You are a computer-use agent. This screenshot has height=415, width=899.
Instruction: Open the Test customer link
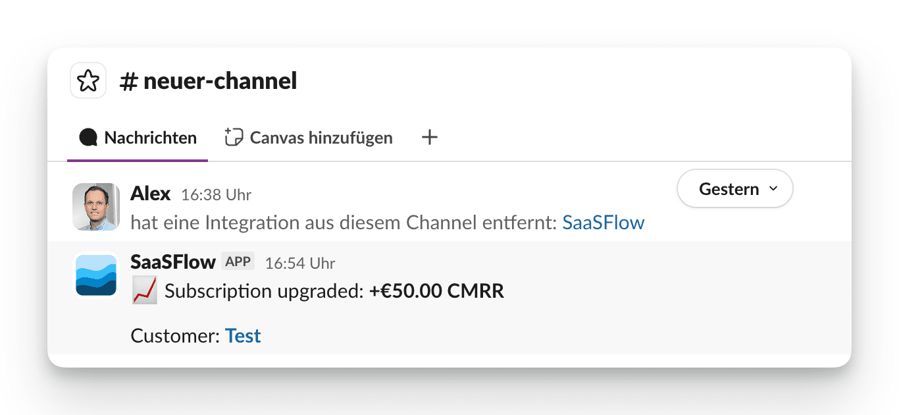pos(243,336)
